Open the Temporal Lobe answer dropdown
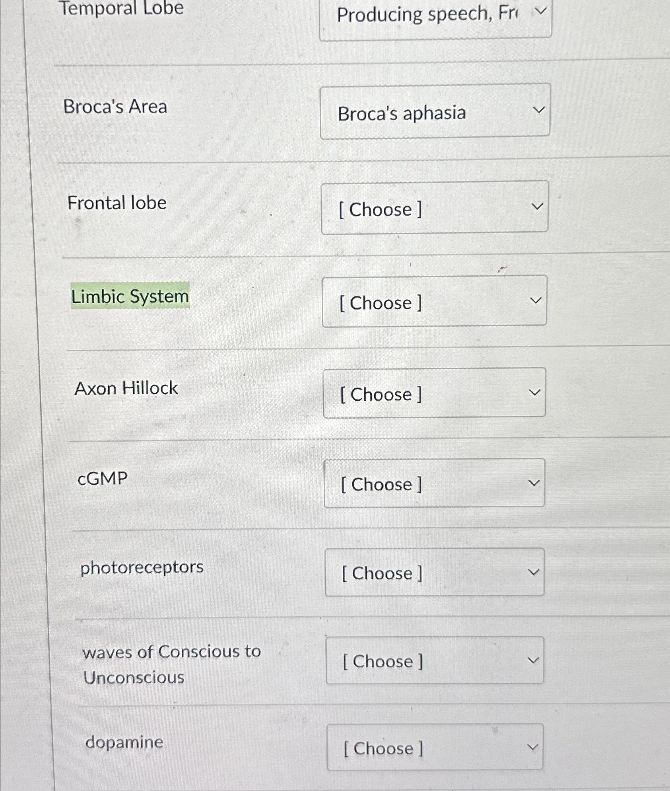Viewport: 670px width, 791px height. point(435,16)
